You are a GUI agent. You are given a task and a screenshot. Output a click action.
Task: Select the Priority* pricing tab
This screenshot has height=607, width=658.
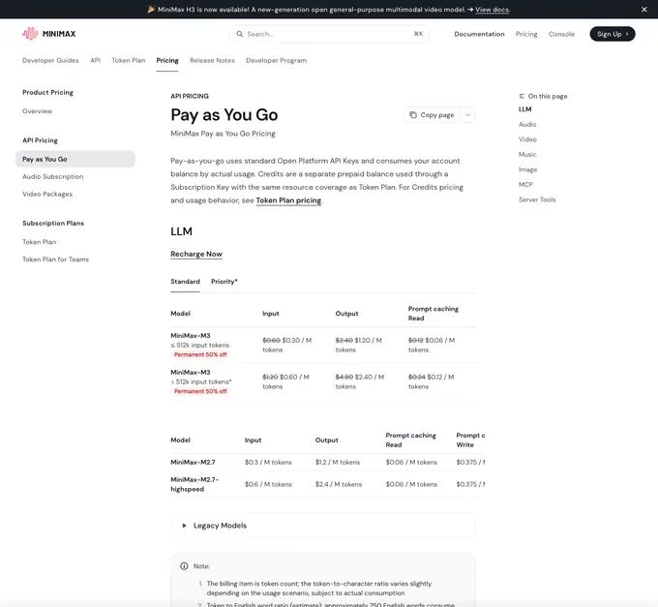tap(224, 282)
